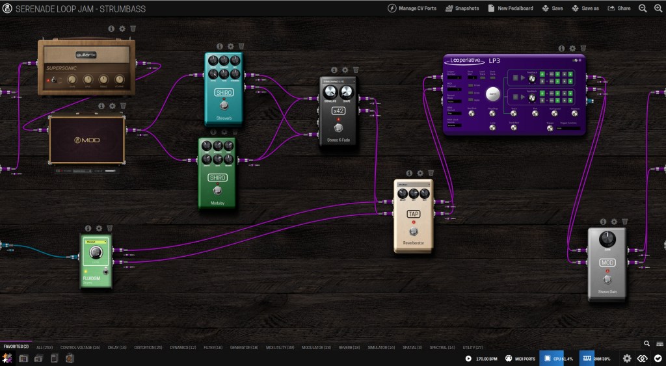Show info for Stereo X-Fade pedal

click(334, 70)
